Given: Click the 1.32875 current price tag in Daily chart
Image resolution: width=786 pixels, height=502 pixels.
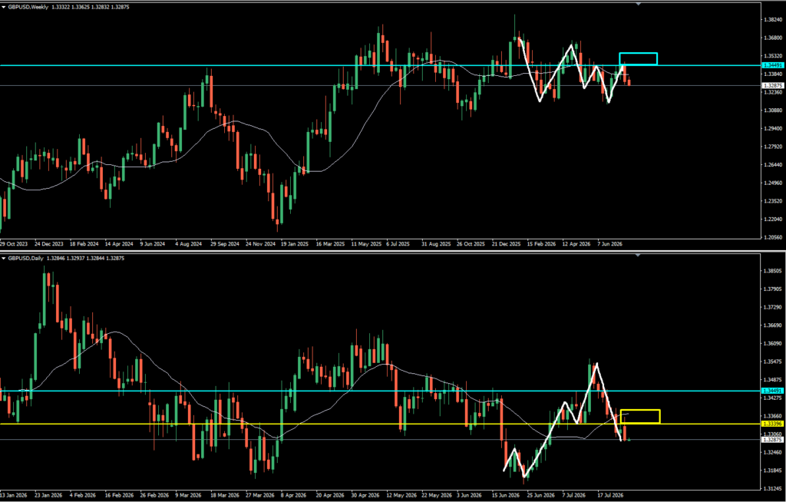Looking at the screenshot, I should pyautogui.click(x=772, y=440).
